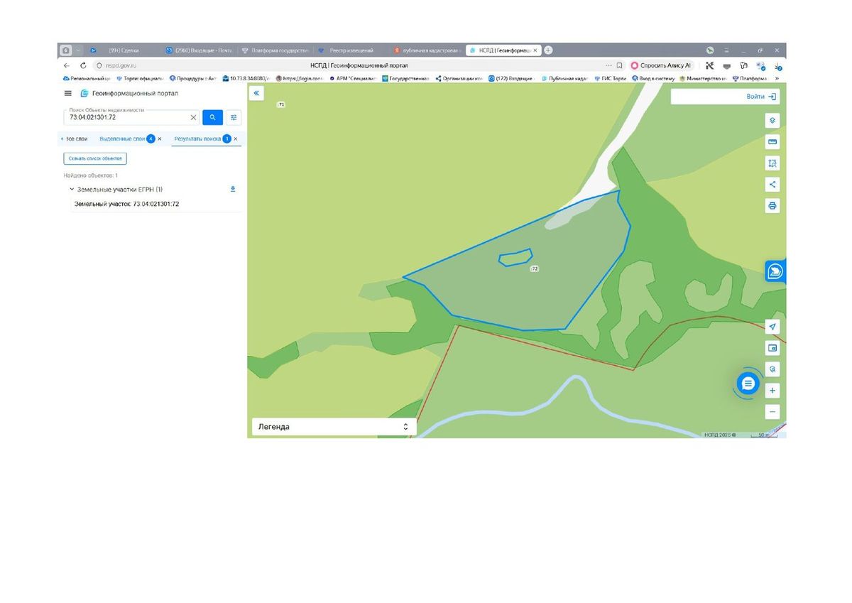Open the АРМ Специалист bookmark
The width and height of the screenshot is (852, 603).
click(x=352, y=78)
